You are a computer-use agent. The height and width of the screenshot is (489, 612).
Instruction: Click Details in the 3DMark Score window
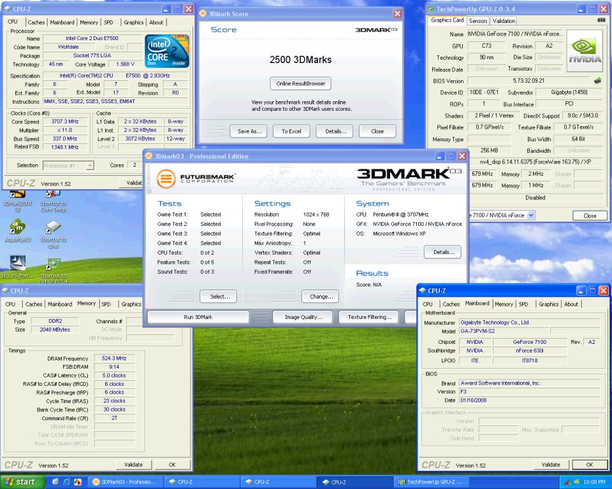click(x=336, y=131)
